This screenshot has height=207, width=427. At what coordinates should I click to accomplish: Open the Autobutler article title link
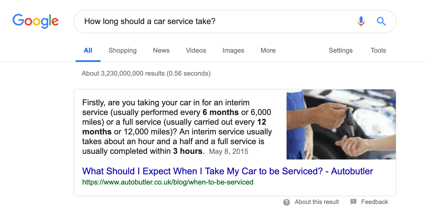tap(228, 171)
